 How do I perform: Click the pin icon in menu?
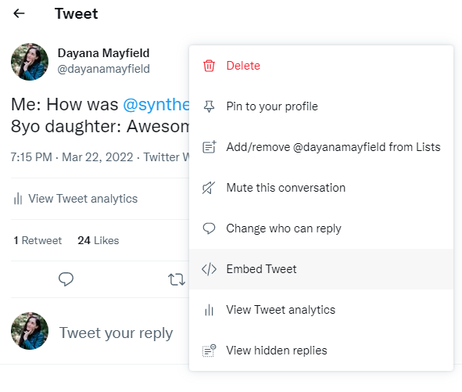[x=209, y=106]
